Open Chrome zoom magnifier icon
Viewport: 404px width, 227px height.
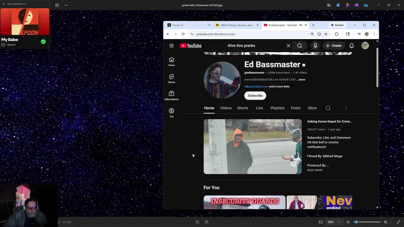click(312, 34)
